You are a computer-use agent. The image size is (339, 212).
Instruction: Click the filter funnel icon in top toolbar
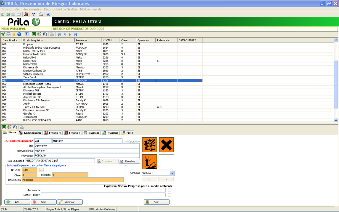(33, 14)
